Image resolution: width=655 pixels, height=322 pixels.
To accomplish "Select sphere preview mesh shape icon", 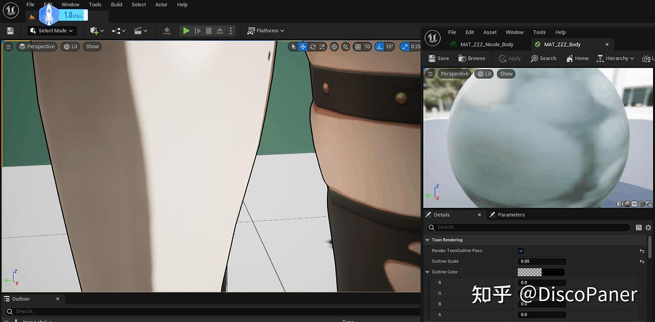I will click(627, 204).
